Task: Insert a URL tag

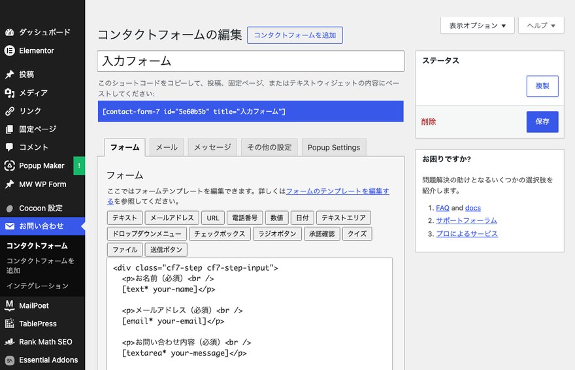Action: point(213,218)
